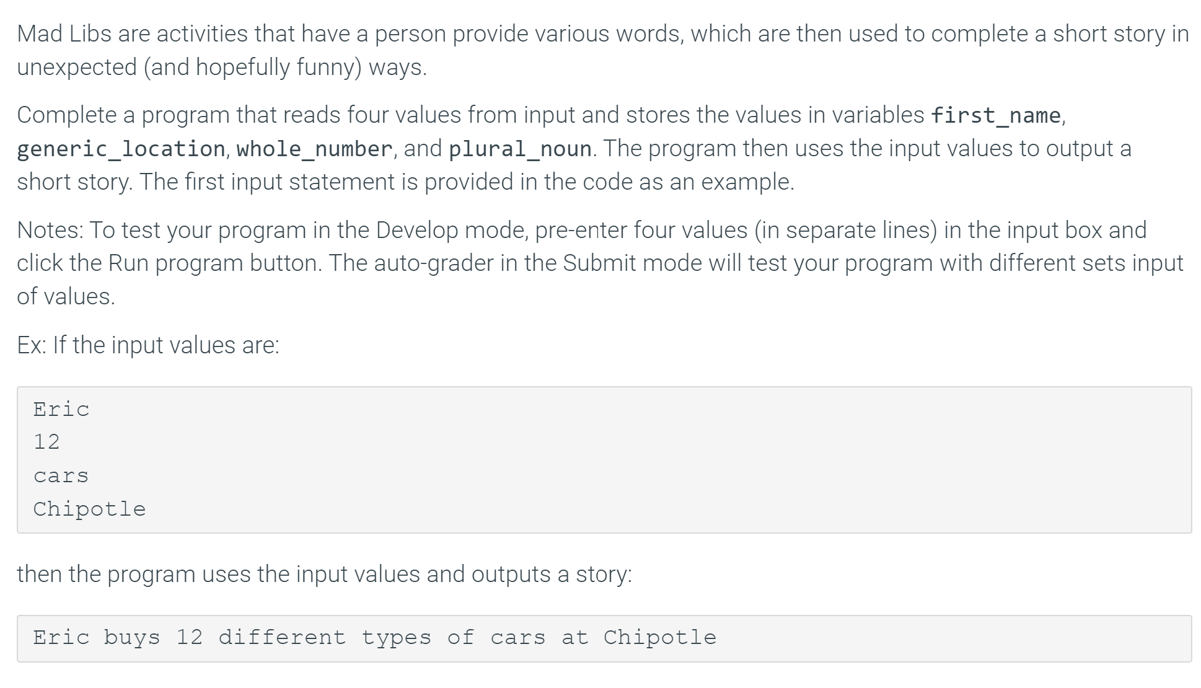Click the input value cars
1201x688 pixels.
(61, 476)
